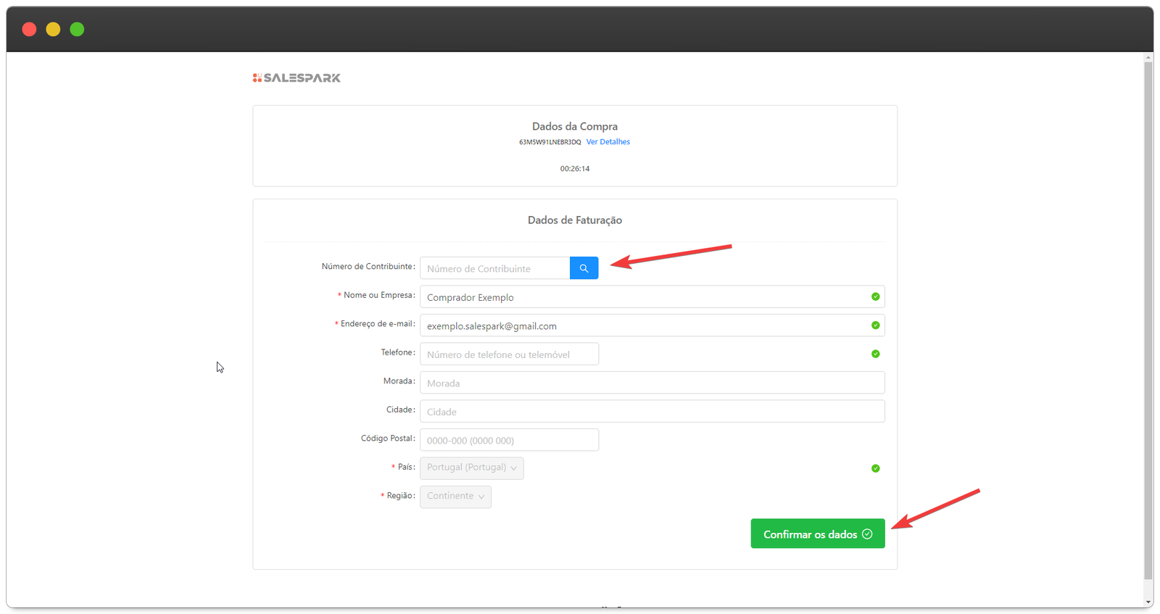This screenshot has height=614, width=1160.
Task: Click the green window maximize dot
Action: pos(77,29)
